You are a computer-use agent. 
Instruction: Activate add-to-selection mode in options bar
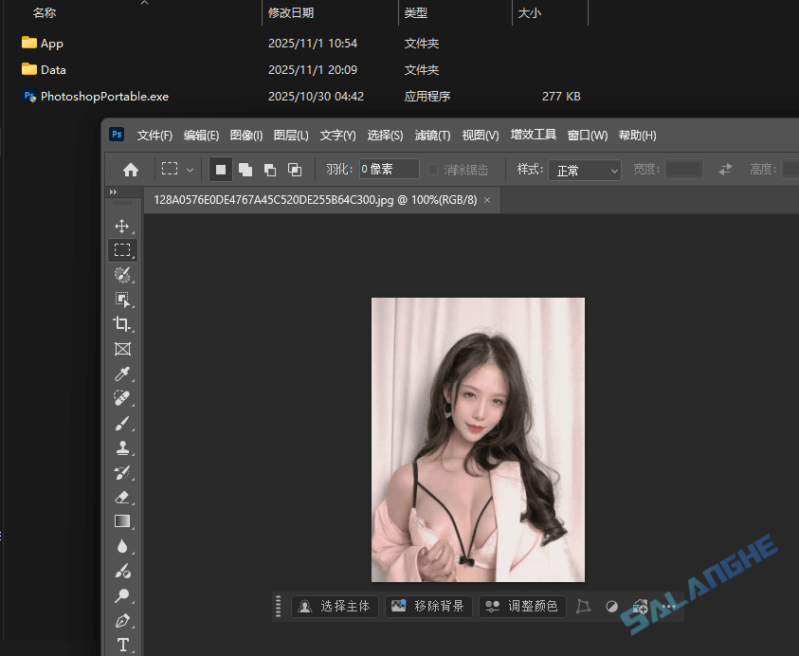coord(245,169)
